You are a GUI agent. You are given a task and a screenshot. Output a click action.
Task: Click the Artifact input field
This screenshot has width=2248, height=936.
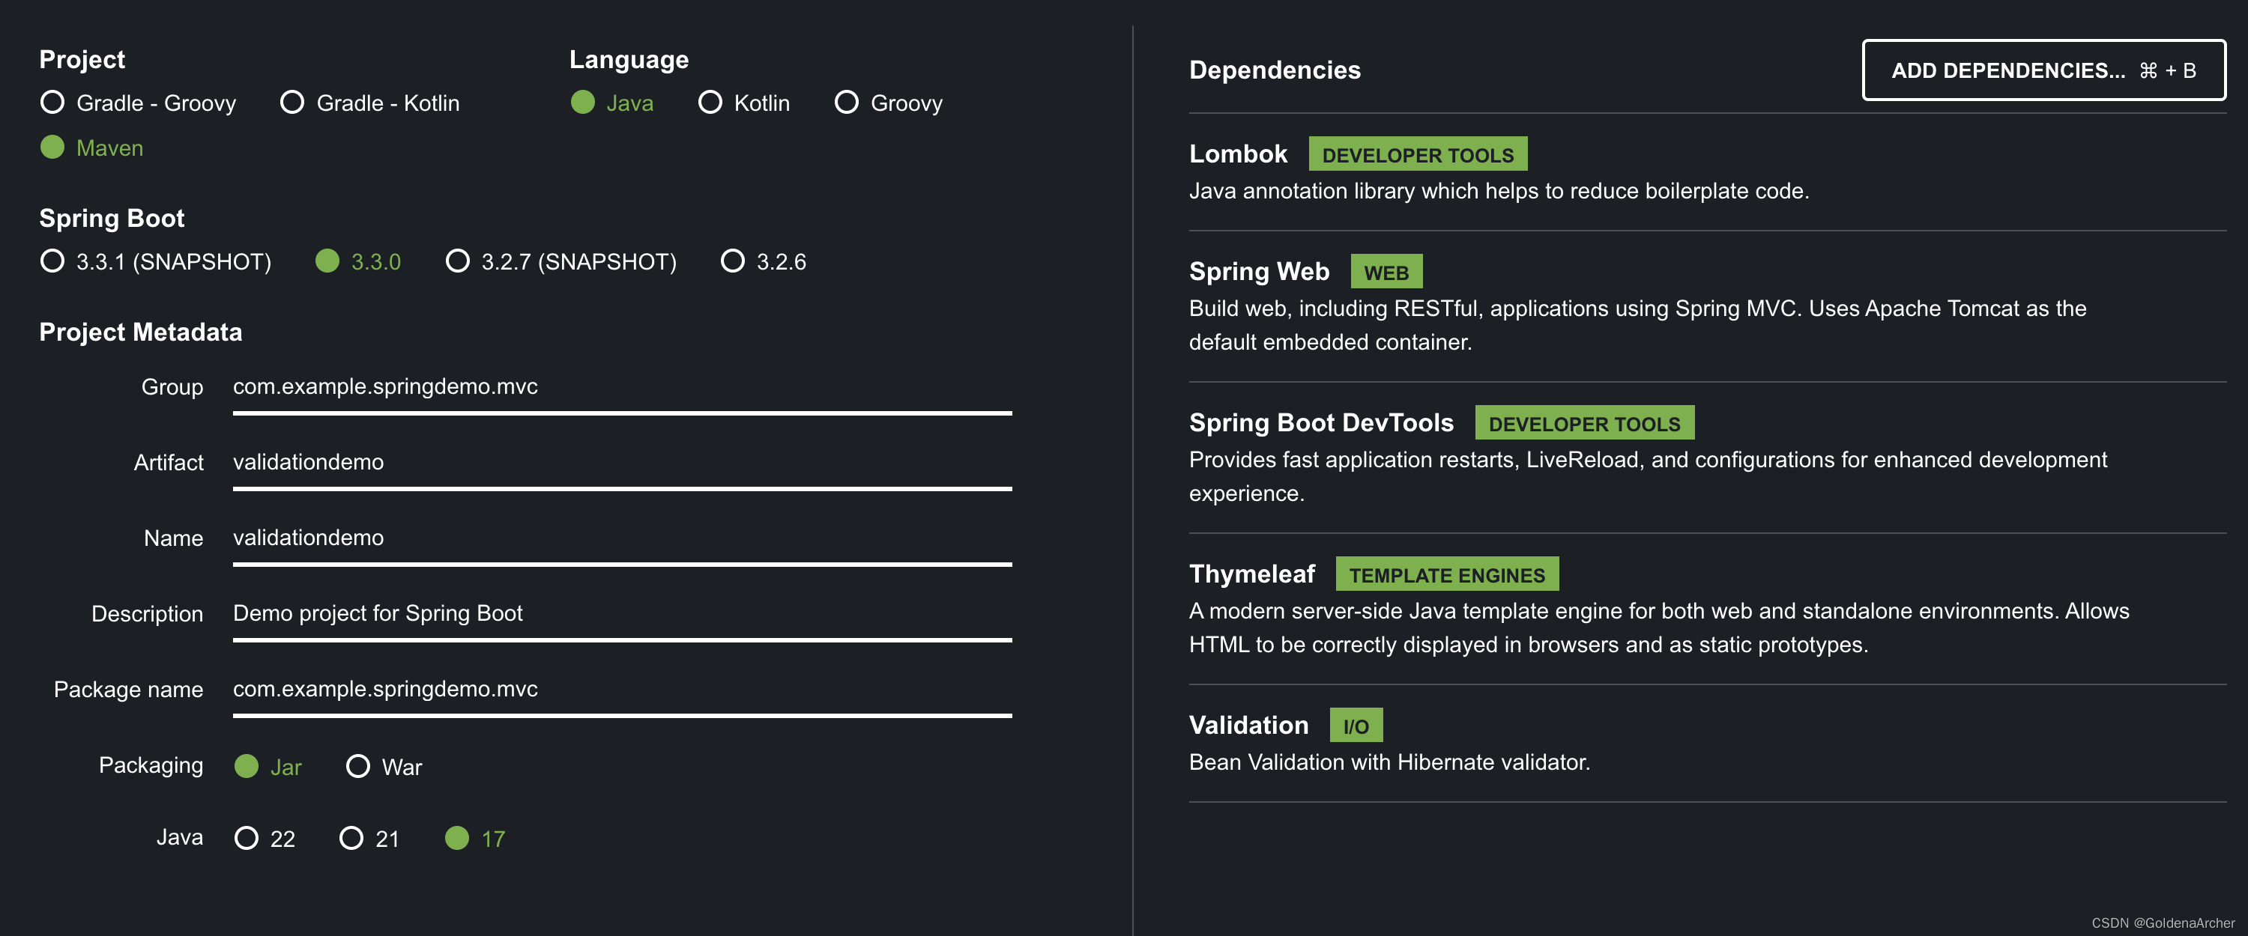(x=622, y=464)
